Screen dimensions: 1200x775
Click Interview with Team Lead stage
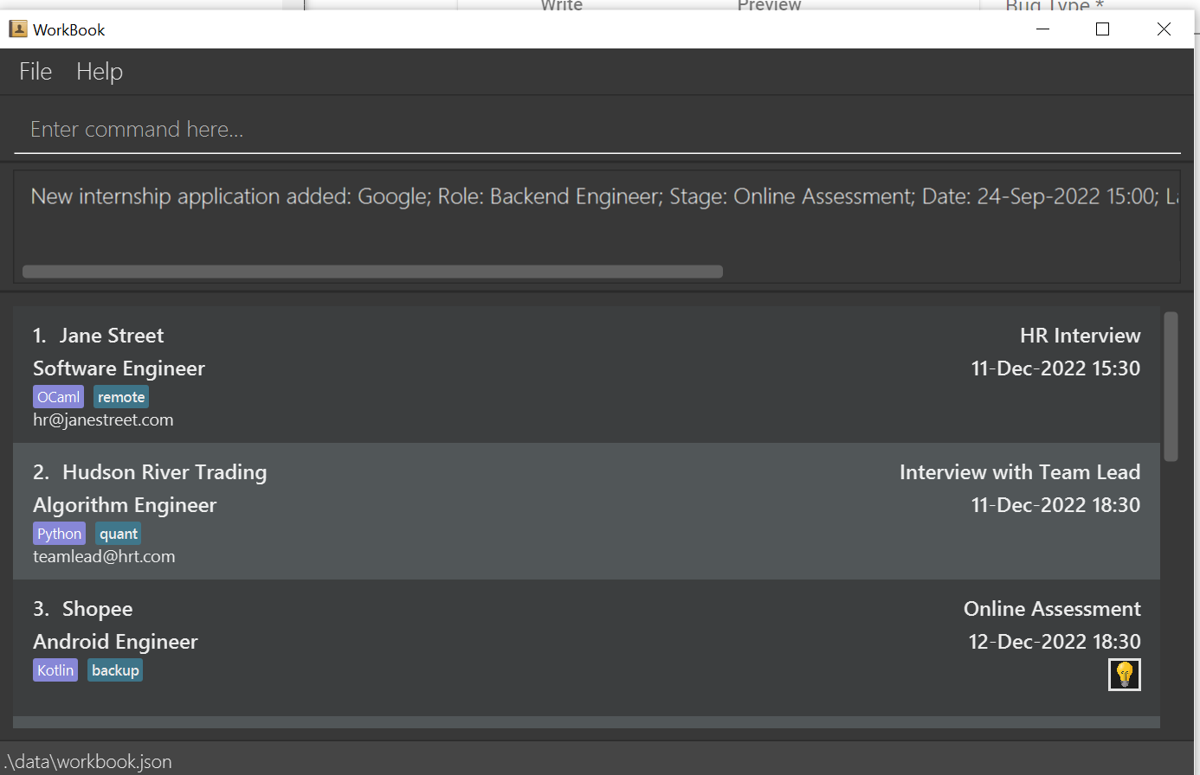(1020, 472)
